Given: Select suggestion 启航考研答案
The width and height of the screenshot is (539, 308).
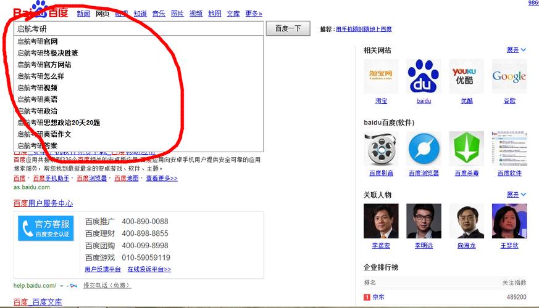Looking at the screenshot, I should click(138, 146).
